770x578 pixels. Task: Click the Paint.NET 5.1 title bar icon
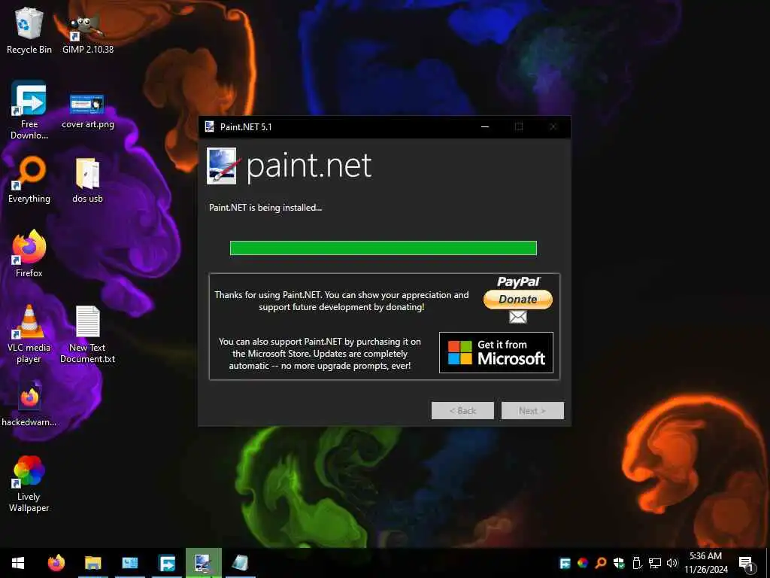210,126
